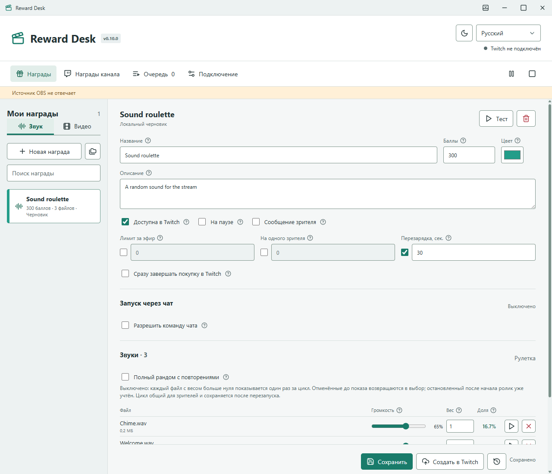Click the Сохранить button

[387, 462]
